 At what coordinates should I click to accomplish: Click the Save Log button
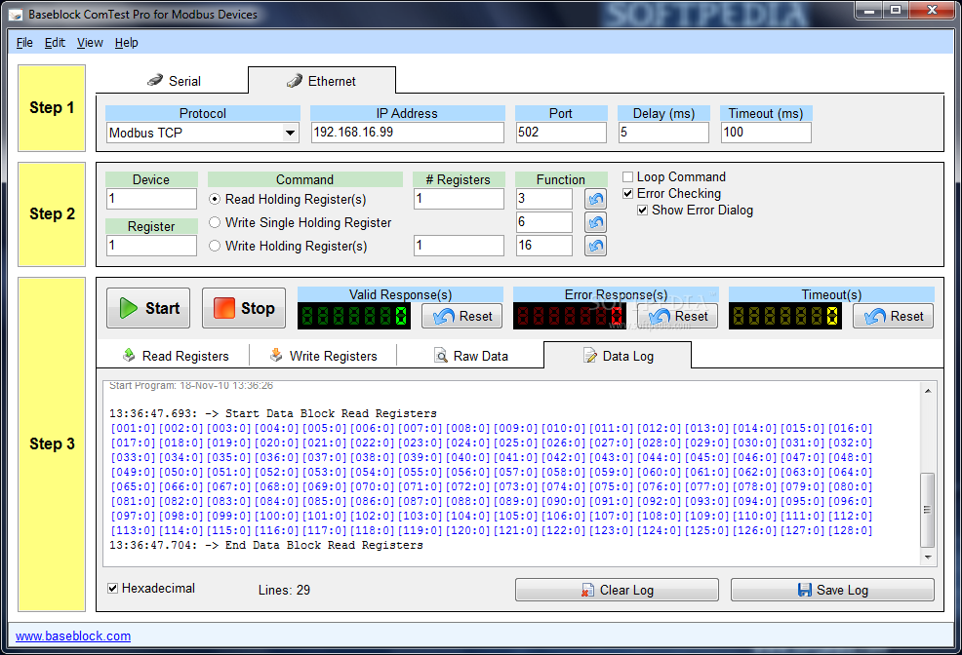(x=832, y=590)
